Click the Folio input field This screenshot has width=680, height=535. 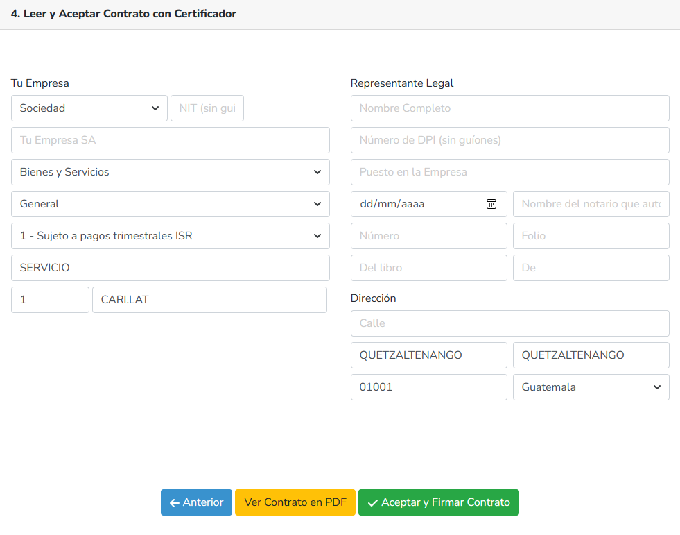click(591, 236)
